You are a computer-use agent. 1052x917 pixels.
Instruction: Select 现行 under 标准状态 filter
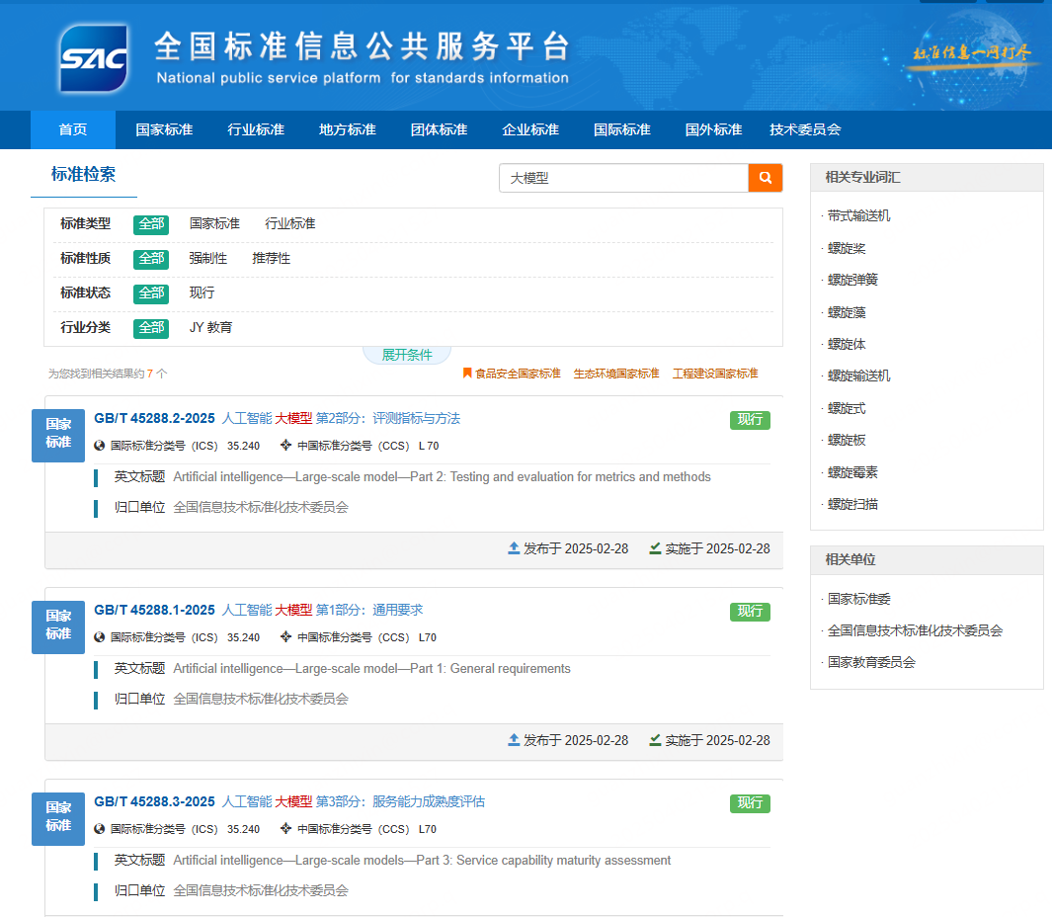point(202,293)
